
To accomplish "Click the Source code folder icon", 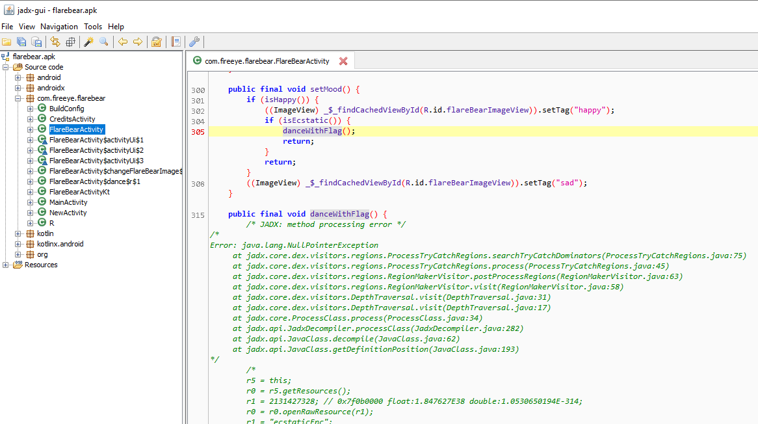I will [18, 67].
